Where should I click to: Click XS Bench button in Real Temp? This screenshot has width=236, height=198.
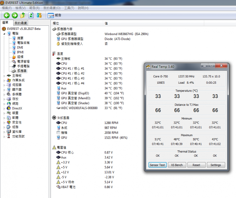[177, 165]
